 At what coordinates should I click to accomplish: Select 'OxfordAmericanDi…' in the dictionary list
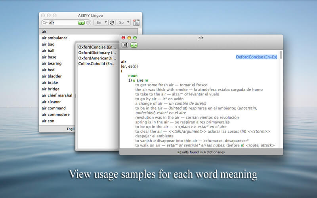click(97, 58)
